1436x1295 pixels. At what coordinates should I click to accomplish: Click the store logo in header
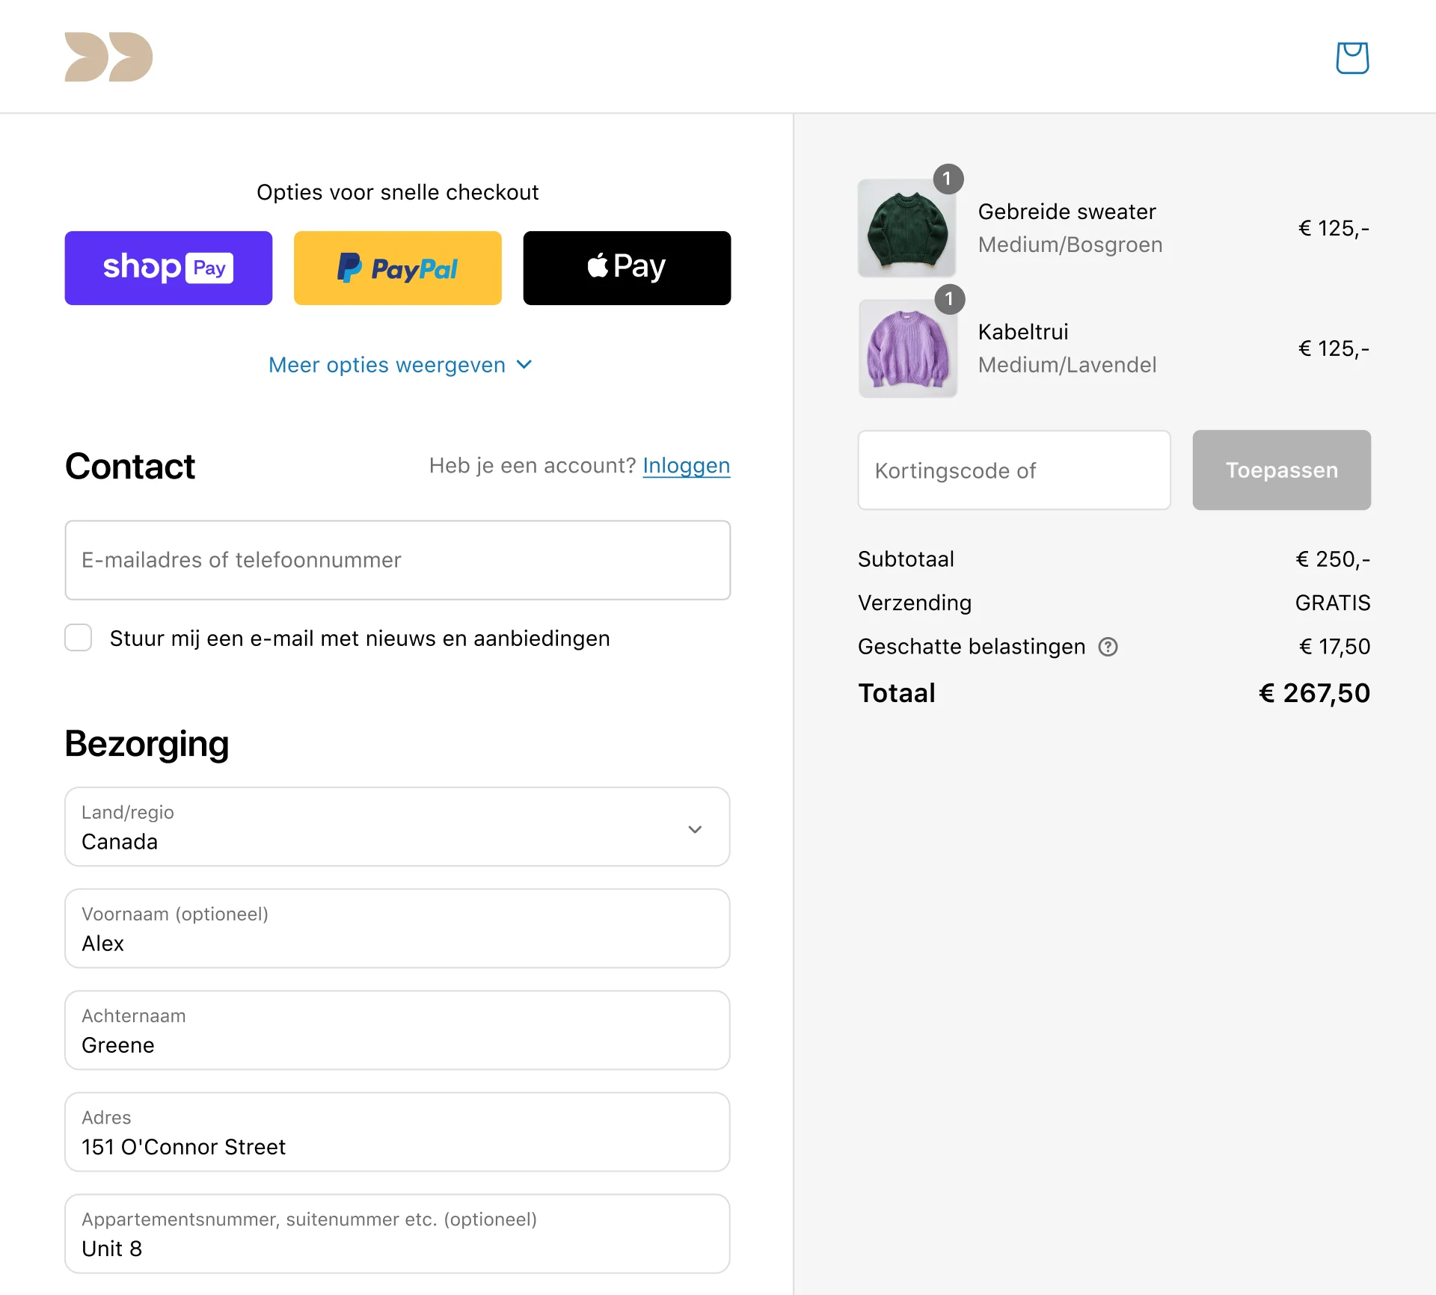pos(108,57)
